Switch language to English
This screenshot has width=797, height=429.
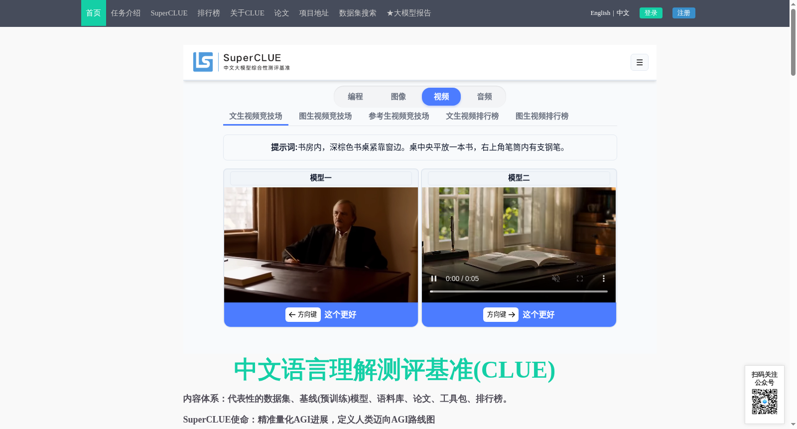[600, 13]
